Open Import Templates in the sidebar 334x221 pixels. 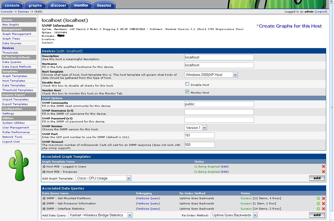click(x=15, y=100)
